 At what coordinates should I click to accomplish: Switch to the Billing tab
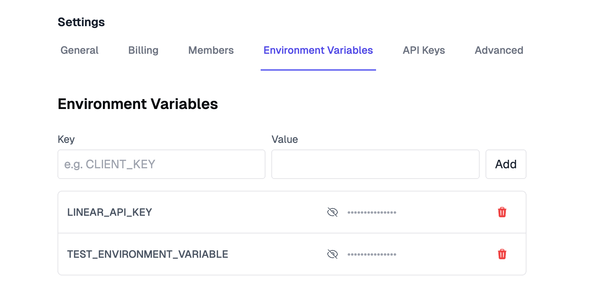coord(143,50)
